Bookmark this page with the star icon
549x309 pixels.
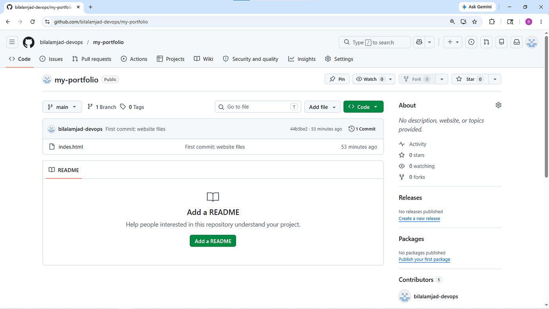coord(474,22)
